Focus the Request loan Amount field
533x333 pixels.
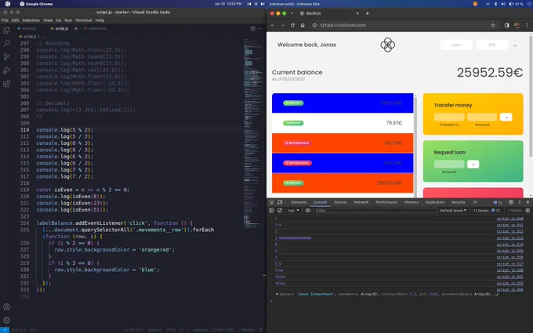point(448,165)
